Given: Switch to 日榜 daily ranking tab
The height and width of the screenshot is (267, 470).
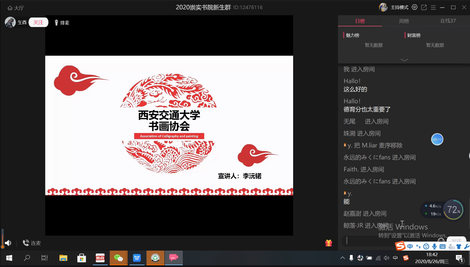Looking at the screenshot, I should point(360,21).
